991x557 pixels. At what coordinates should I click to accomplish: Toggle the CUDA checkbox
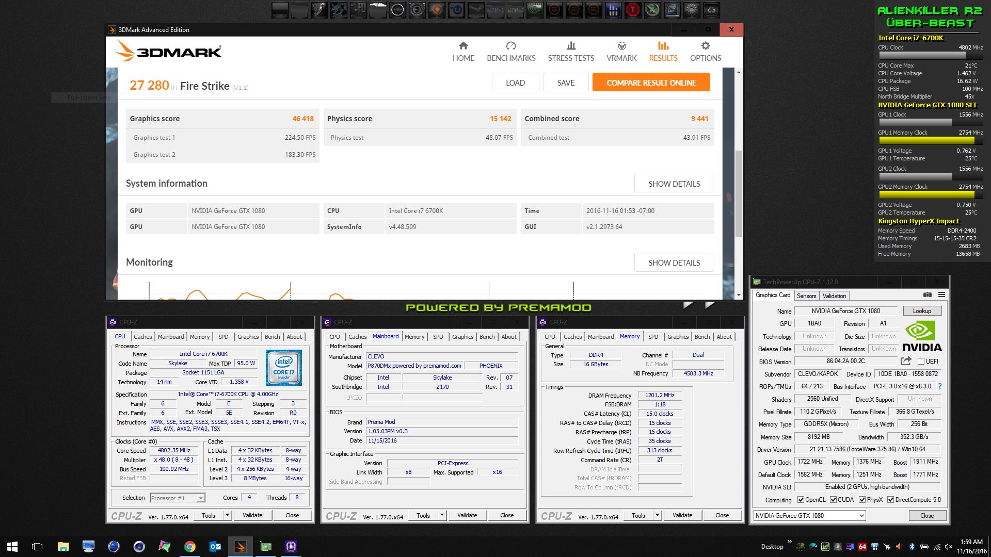[x=833, y=500]
